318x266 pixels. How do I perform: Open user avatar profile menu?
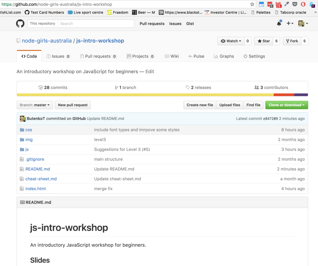(303, 24)
